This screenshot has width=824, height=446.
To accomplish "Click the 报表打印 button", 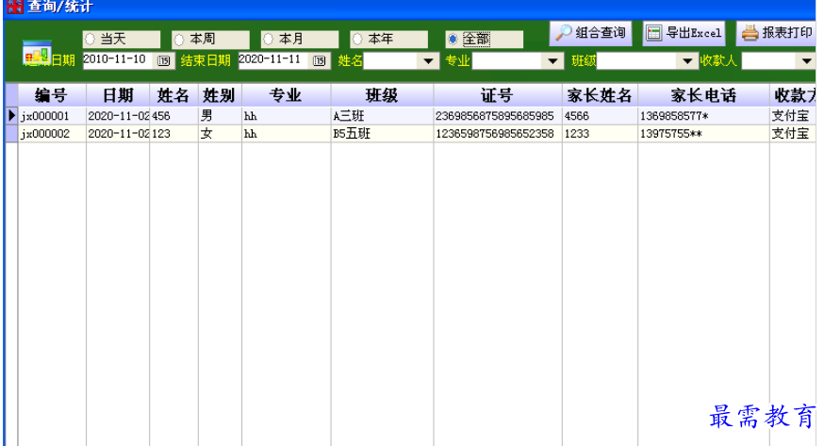I will 777,33.
